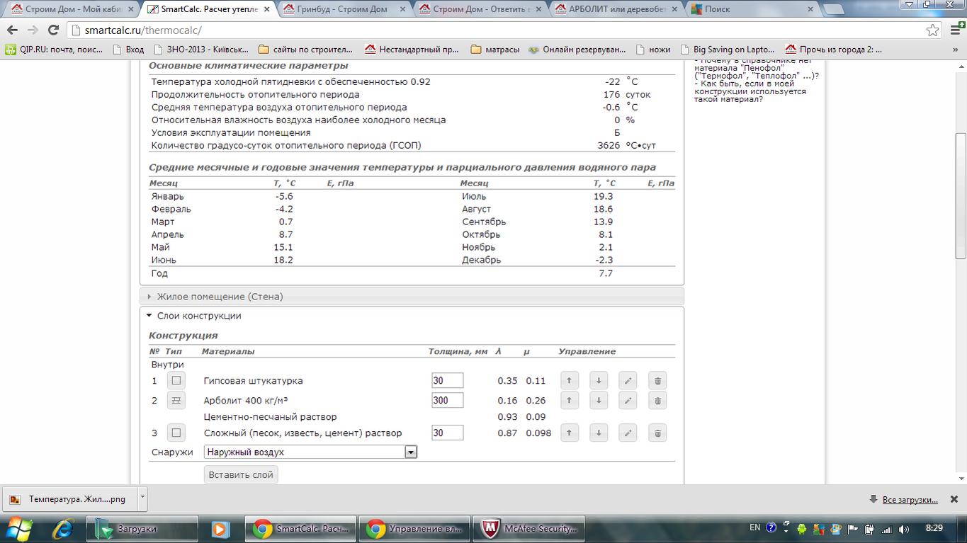Edit the Сложный раствор layer

tap(628, 433)
